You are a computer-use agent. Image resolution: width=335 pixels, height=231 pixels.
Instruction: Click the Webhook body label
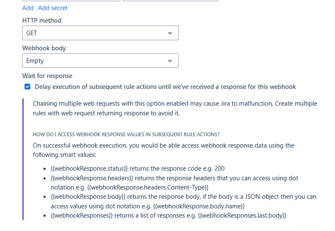44,48
